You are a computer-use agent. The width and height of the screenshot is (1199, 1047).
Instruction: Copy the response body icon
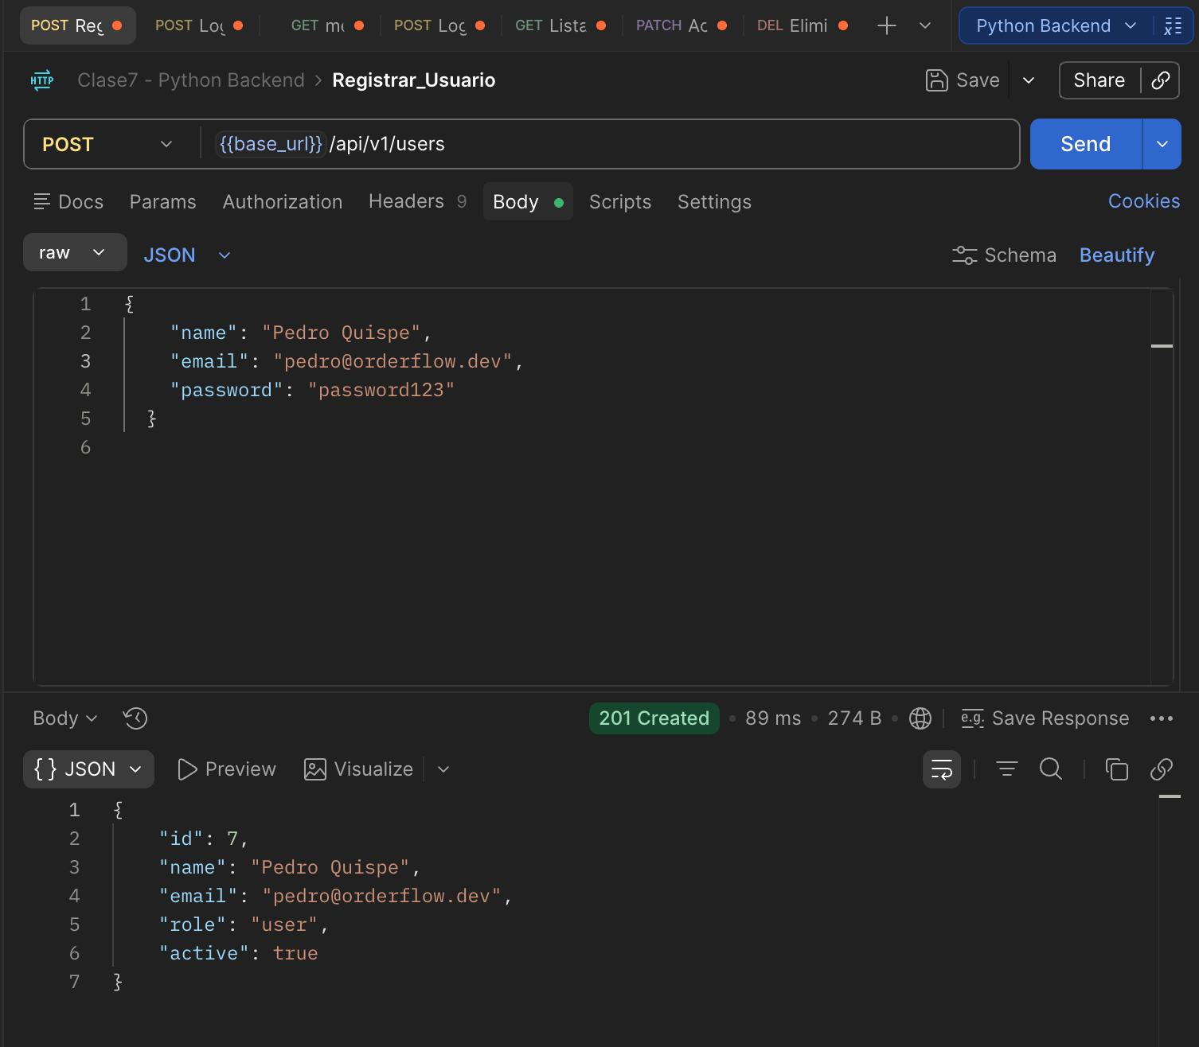[x=1117, y=769]
